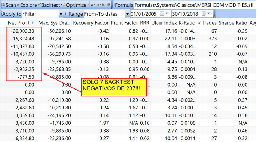Click the 0.0108 K-Ratio cell
Image resolution: width=258 pixels, height=142 pixels.
tap(188, 123)
